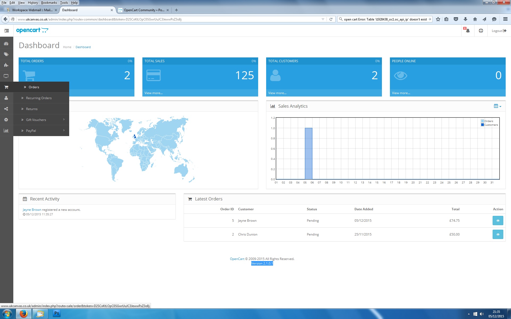This screenshot has width=511, height=319.
Task: Click the United Kingdom on the world map
Action: click(135, 136)
